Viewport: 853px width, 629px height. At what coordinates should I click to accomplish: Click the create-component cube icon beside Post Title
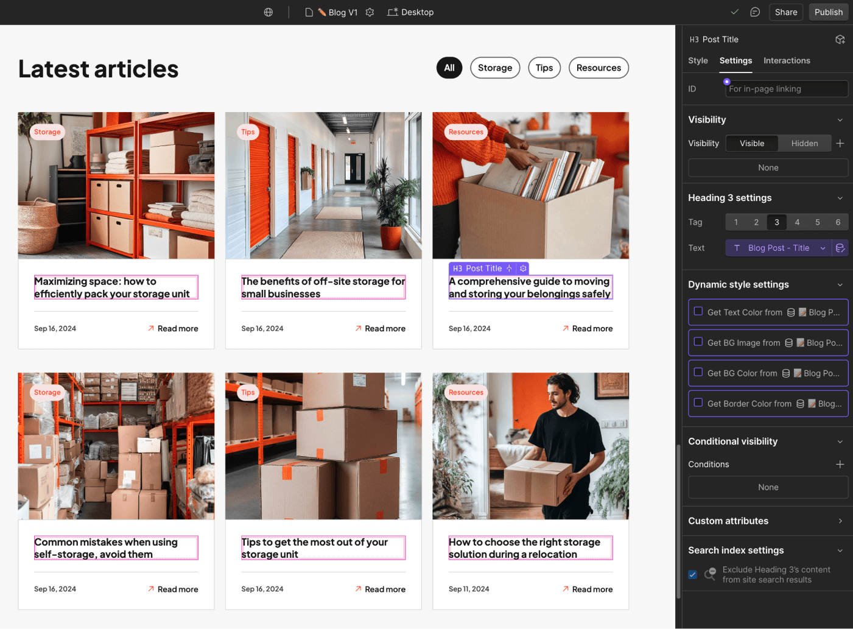click(840, 39)
